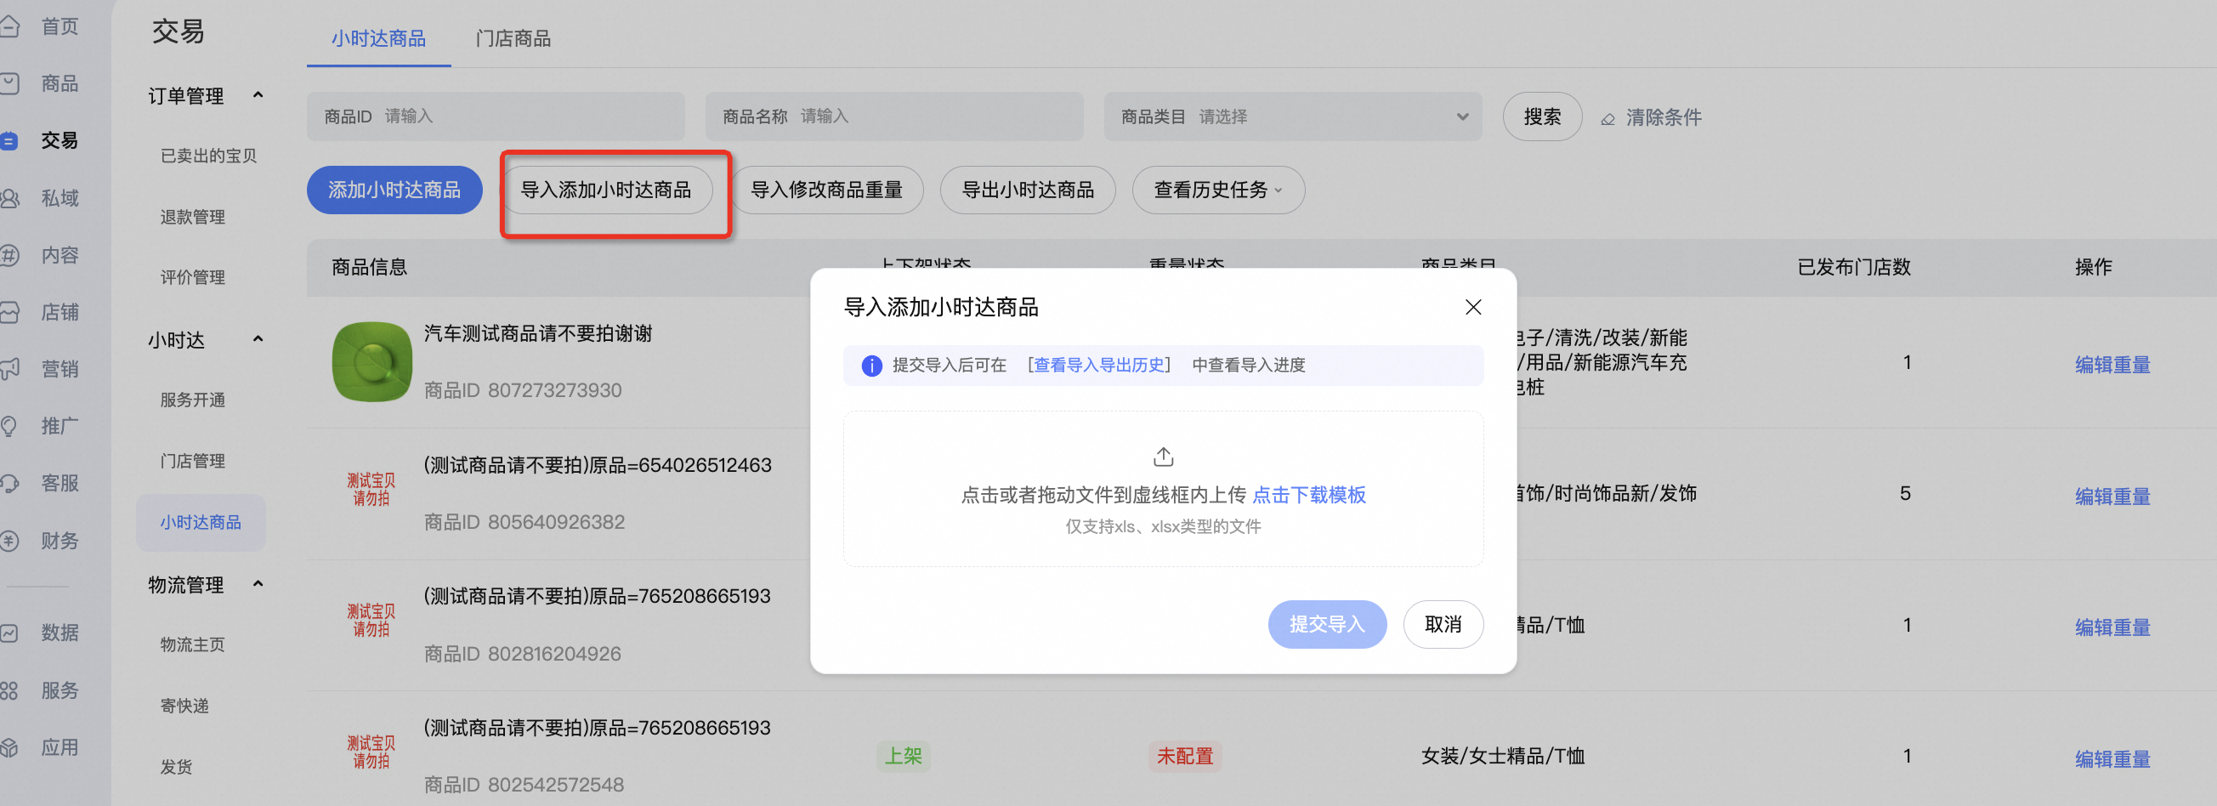Screen dimensions: 2217x806
Task: Switch to the 小时达商品 tab
Action: click(x=378, y=39)
